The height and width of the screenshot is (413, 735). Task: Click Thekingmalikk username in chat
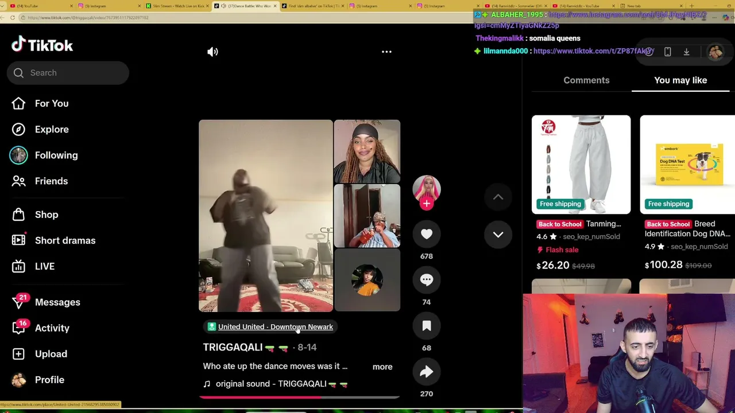click(500, 38)
